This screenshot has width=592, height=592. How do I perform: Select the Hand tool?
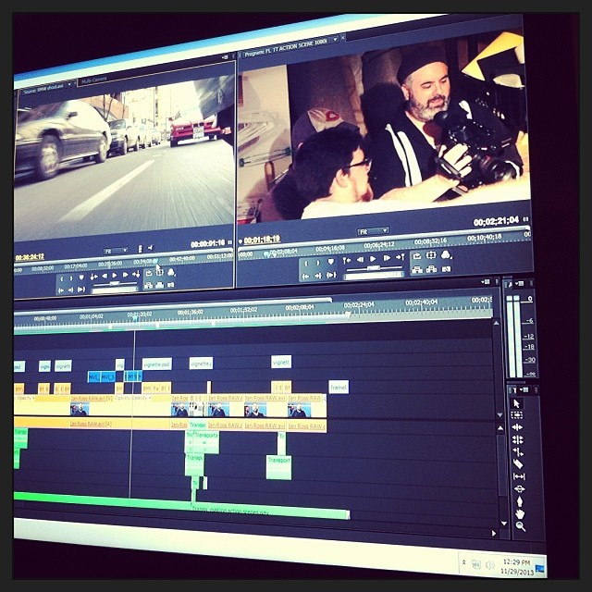520,513
